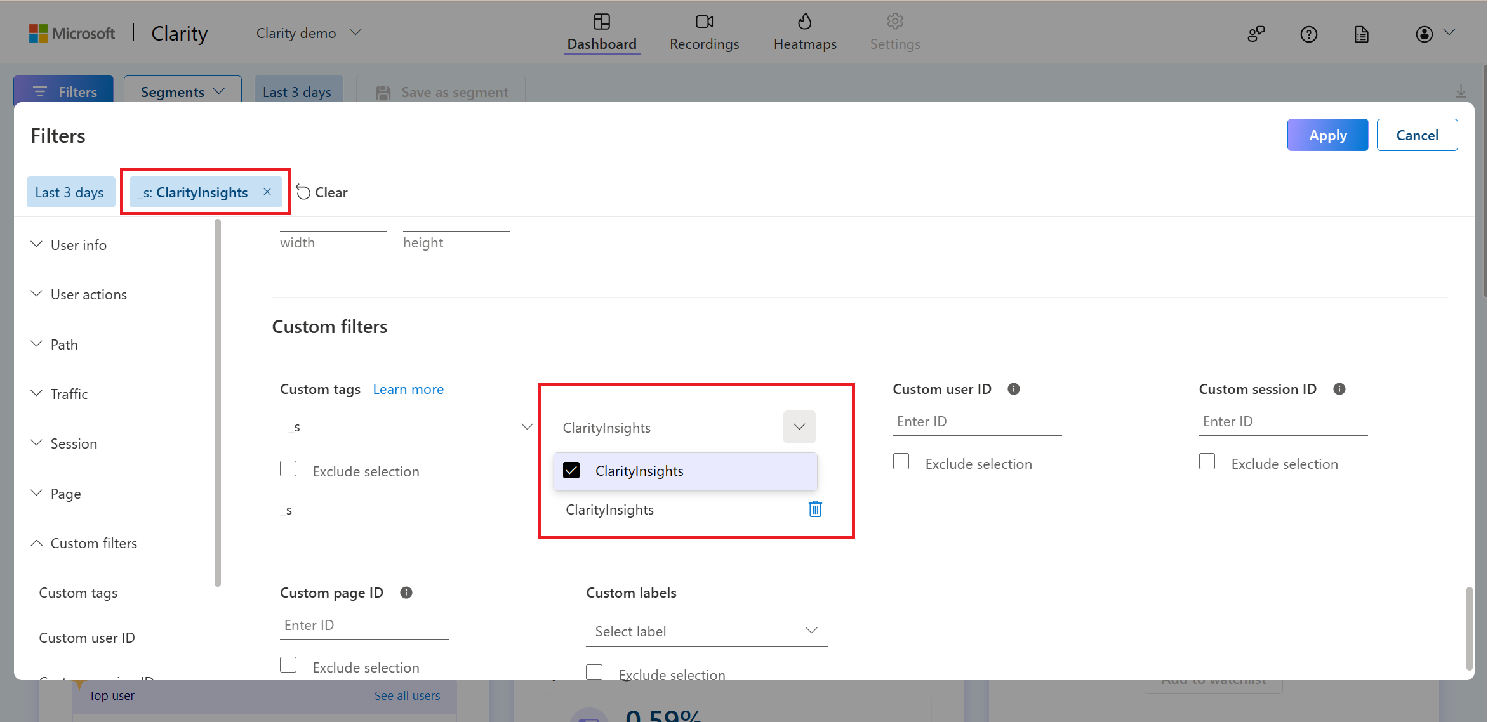
Task: Open the Select label dropdown under Custom labels
Action: tap(706, 631)
